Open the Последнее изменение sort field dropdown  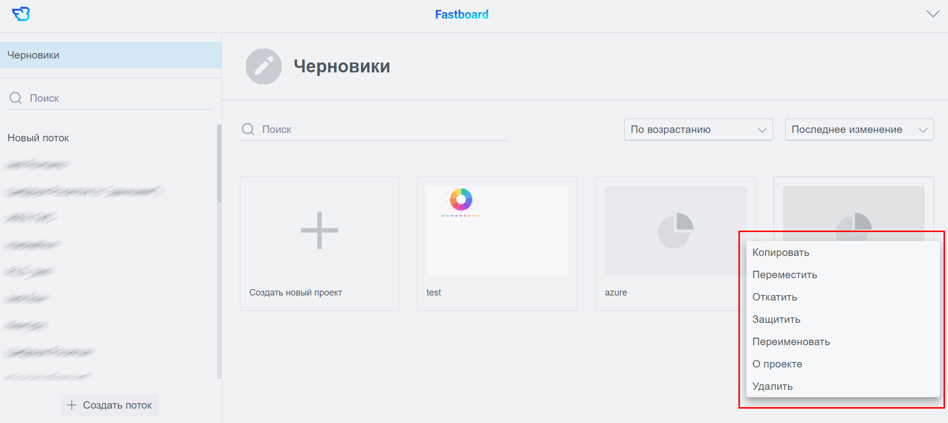tap(859, 129)
